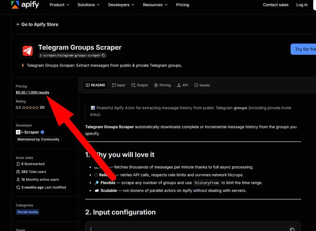Viewport: 316px width, 231px height.
Task: Click the rating stars
Action: 30,108
